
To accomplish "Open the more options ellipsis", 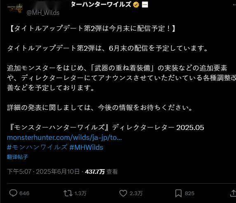I will click(234, 5).
